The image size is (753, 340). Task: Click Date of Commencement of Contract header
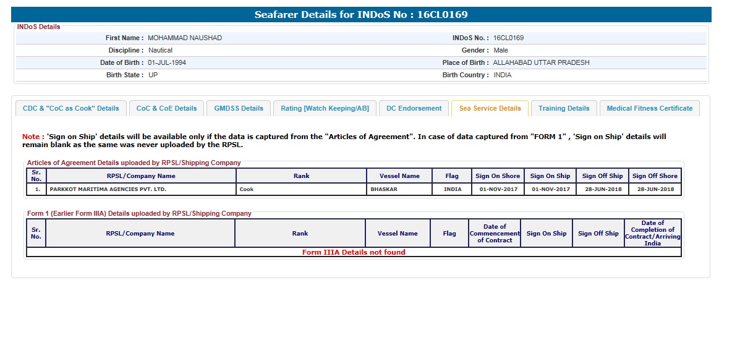click(495, 234)
